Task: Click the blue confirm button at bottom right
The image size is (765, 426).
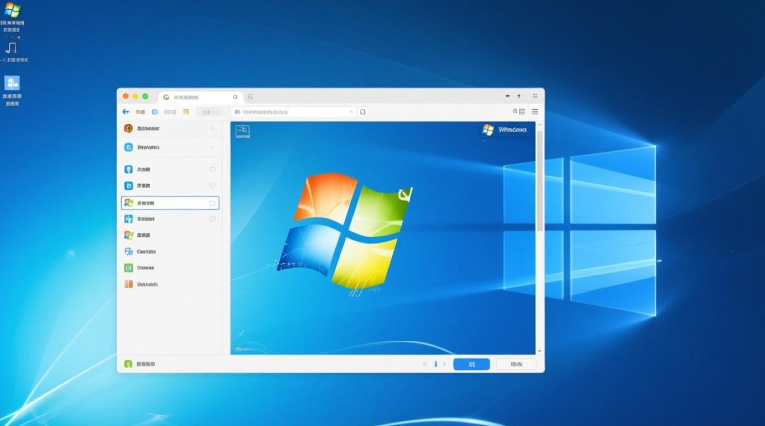Action: pos(471,364)
